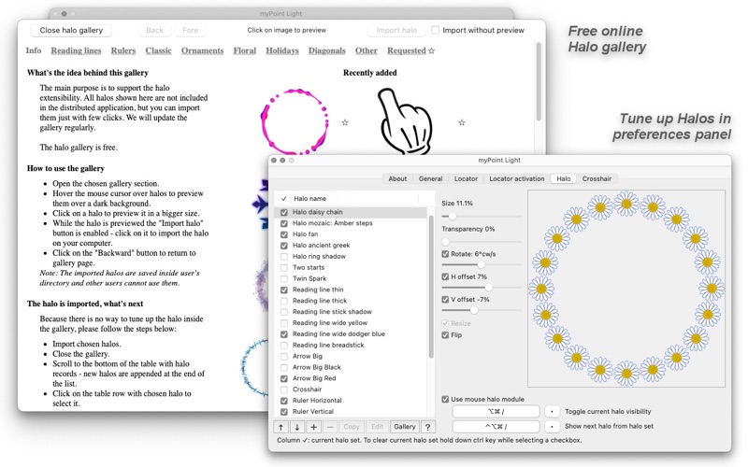Click the Fore button in gallery
The width and height of the screenshot is (748, 467).
click(191, 30)
